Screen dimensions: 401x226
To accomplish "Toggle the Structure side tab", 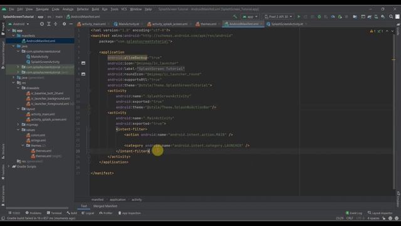I will point(3,151).
